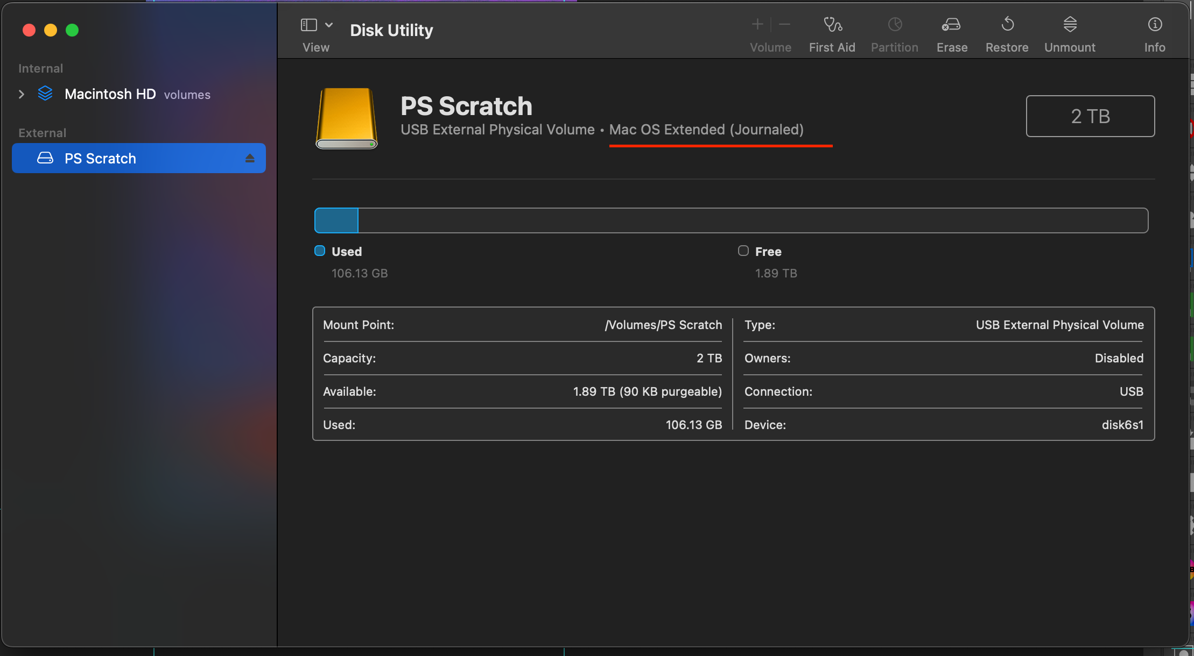Click the Restore arrow icon
The height and width of the screenshot is (656, 1194).
tap(1007, 25)
